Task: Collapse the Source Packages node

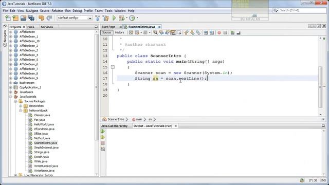Action: point(15,101)
